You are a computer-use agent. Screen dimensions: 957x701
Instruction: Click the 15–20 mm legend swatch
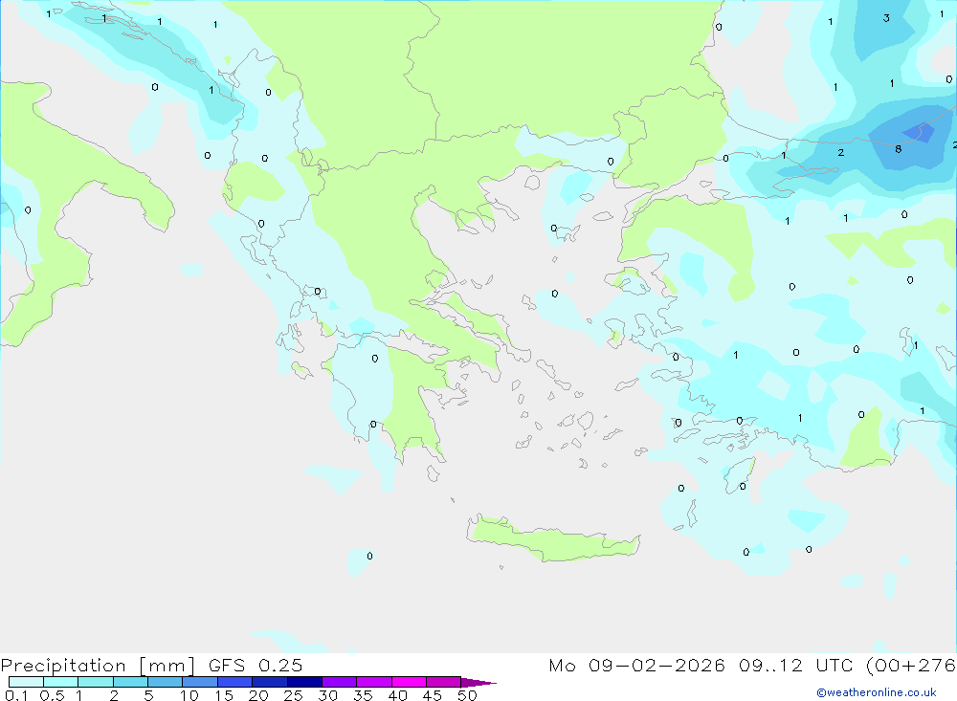234,682
